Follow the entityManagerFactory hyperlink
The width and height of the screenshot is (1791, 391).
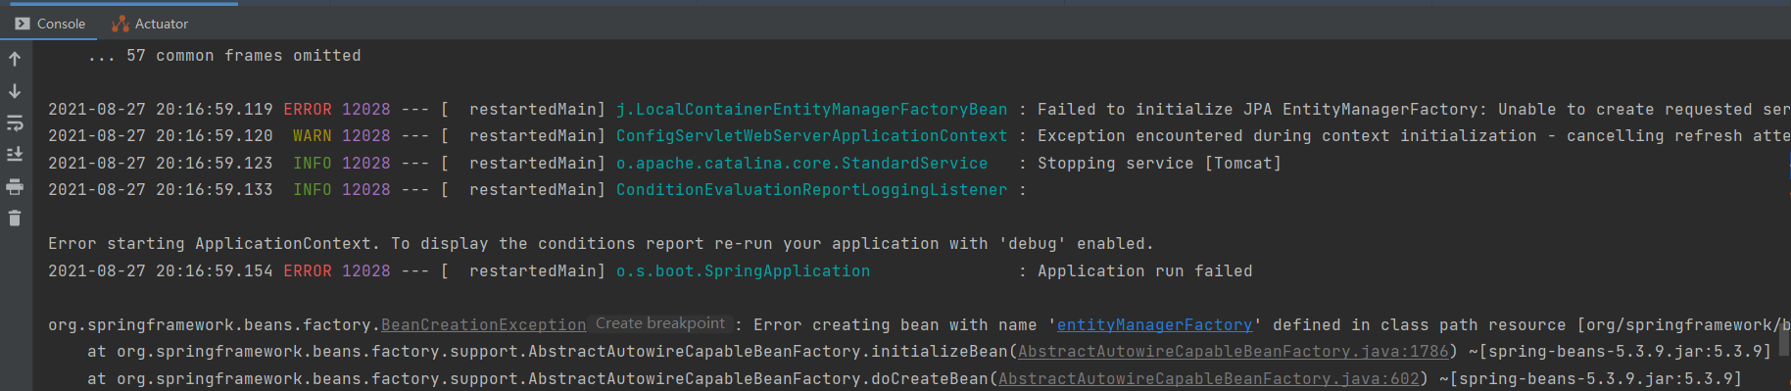click(x=1154, y=324)
